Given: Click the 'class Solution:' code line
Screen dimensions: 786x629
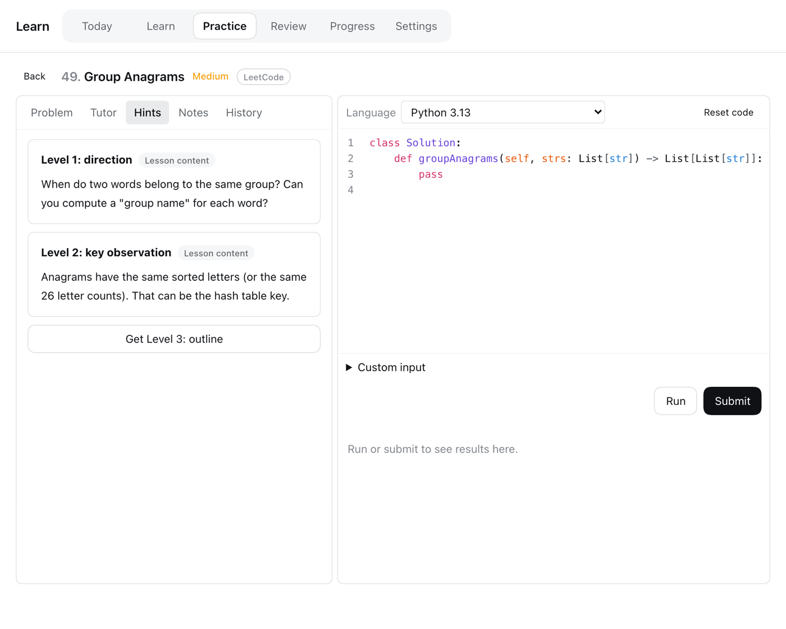Looking at the screenshot, I should pyautogui.click(x=415, y=143).
